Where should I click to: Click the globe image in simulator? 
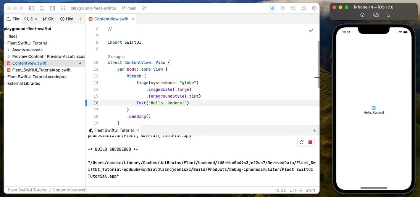pos(374,108)
